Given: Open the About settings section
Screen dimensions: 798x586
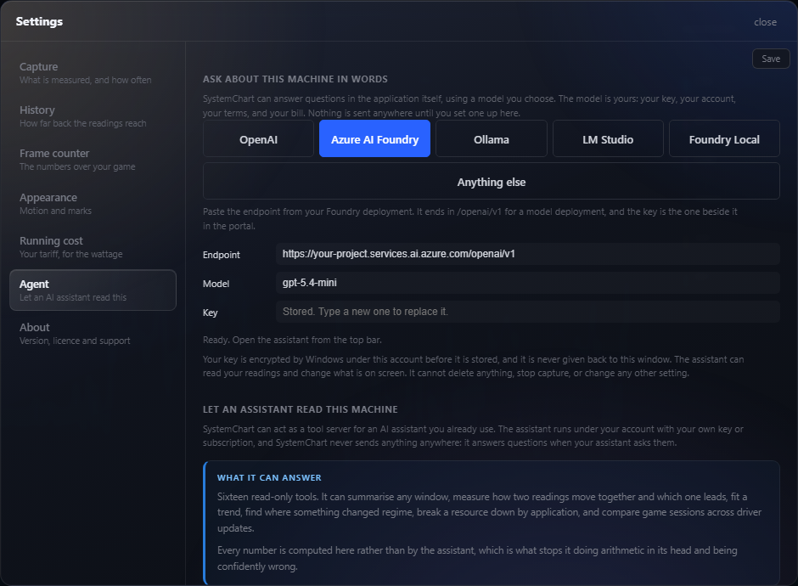Looking at the screenshot, I should pos(93,334).
